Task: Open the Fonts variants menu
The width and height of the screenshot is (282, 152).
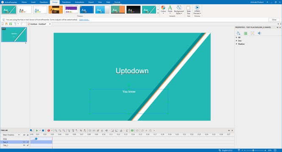Action: coord(170,10)
